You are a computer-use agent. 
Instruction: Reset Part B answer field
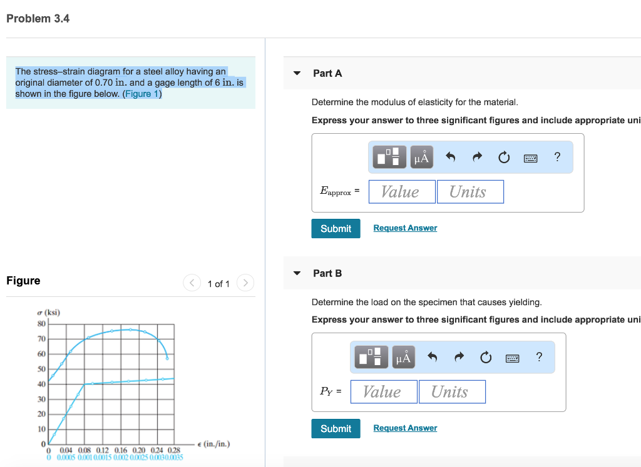point(486,357)
